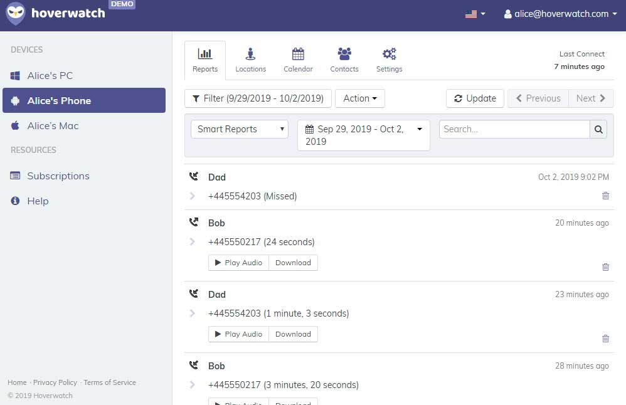Go to Next page
626x405 pixels.
click(x=591, y=98)
